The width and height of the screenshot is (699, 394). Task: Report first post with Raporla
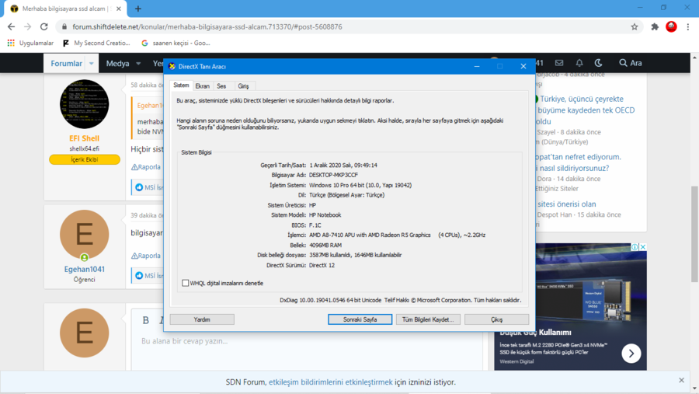click(x=146, y=167)
